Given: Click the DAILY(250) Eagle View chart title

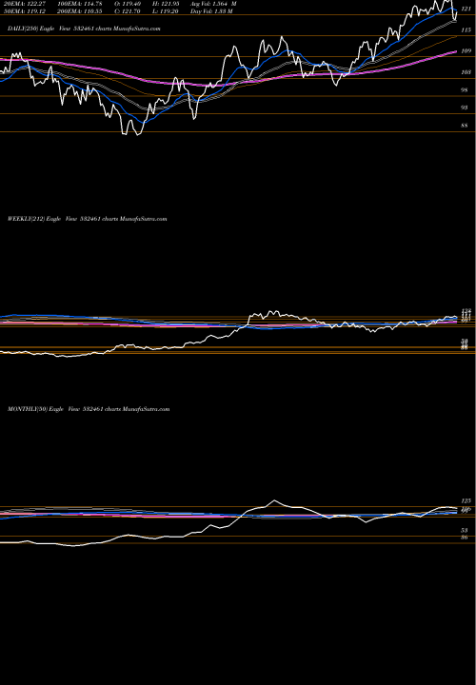Looking at the screenshot, I should (84, 29).
